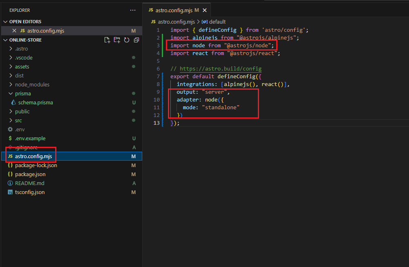This screenshot has height=267, width=409.
Task: Click Prisma icon next to schema.prisma
Action: pos(13,103)
